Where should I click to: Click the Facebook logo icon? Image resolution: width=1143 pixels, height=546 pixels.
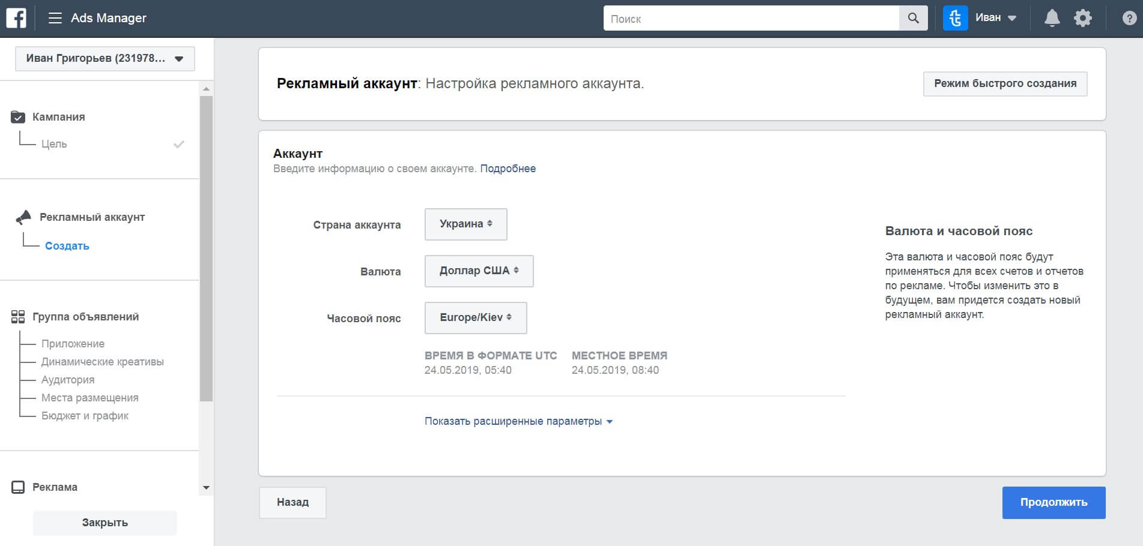point(16,18)
